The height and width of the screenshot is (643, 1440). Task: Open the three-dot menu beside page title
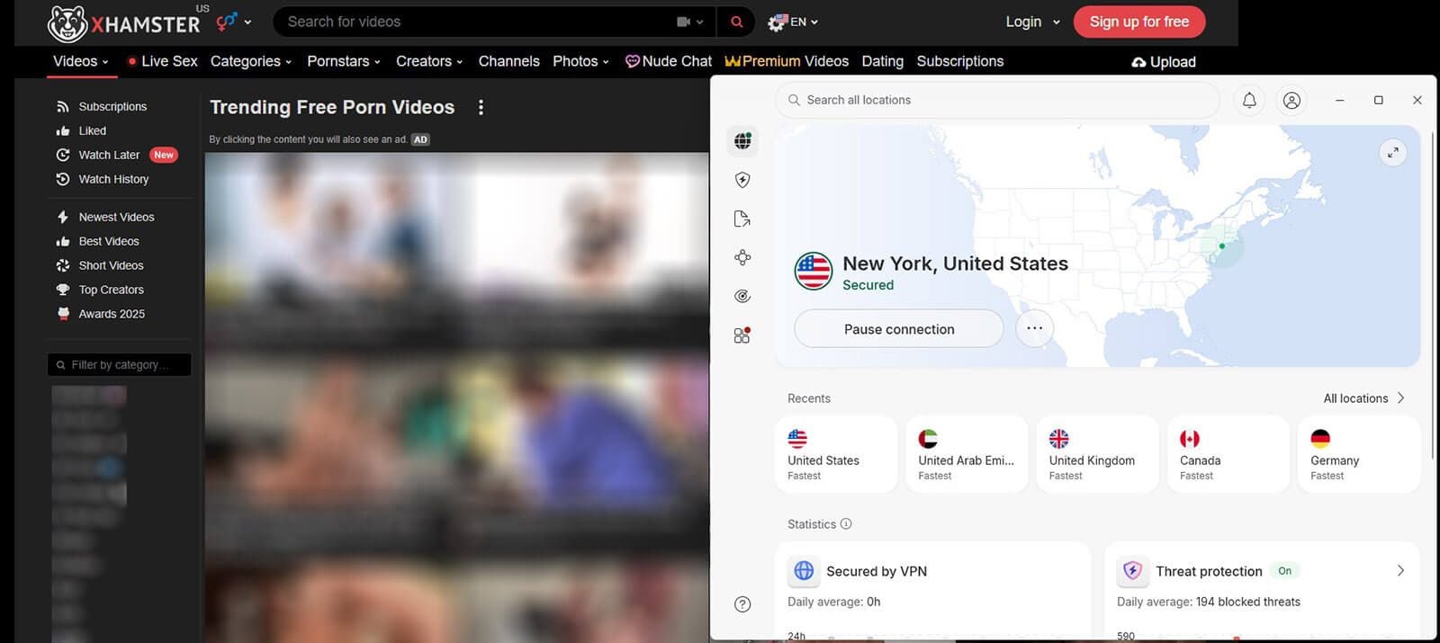[x=481, y=107]
